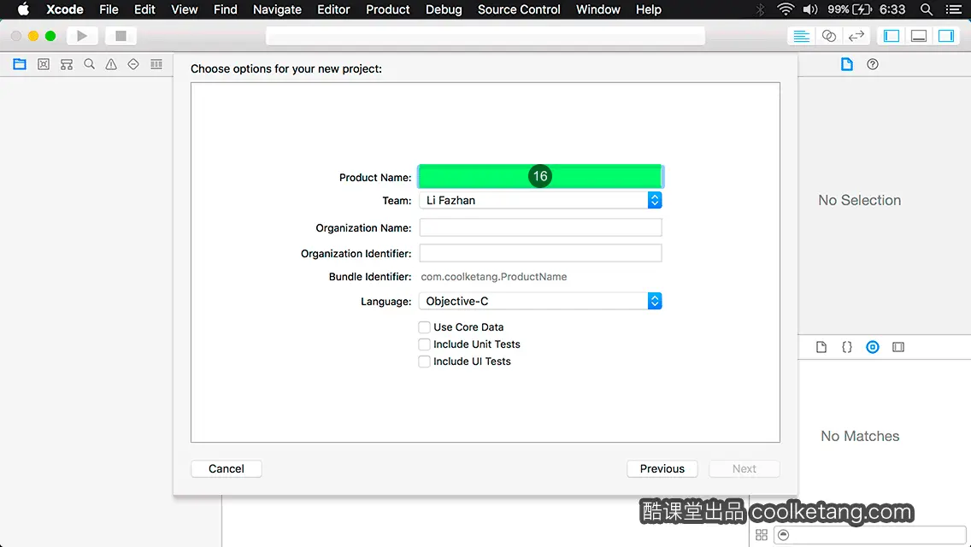Open the Editor menu
971x547 pixels.
tap(333, 9)
